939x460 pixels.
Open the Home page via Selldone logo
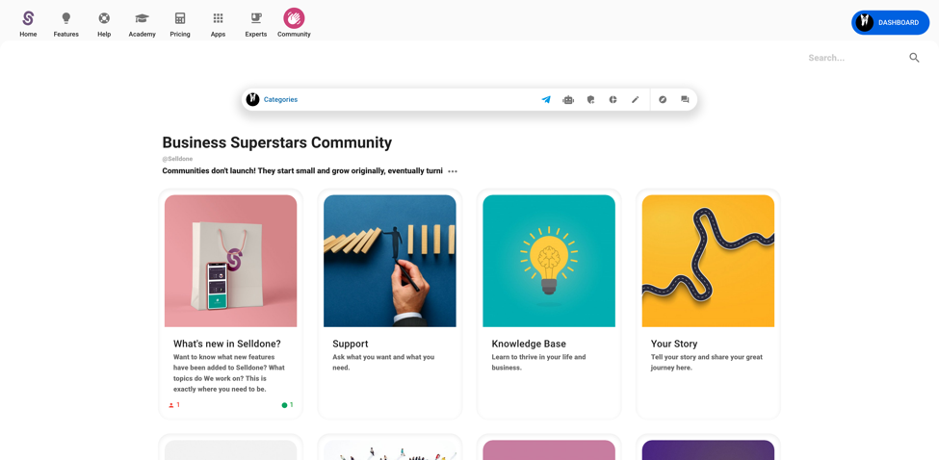coord(28,24)
